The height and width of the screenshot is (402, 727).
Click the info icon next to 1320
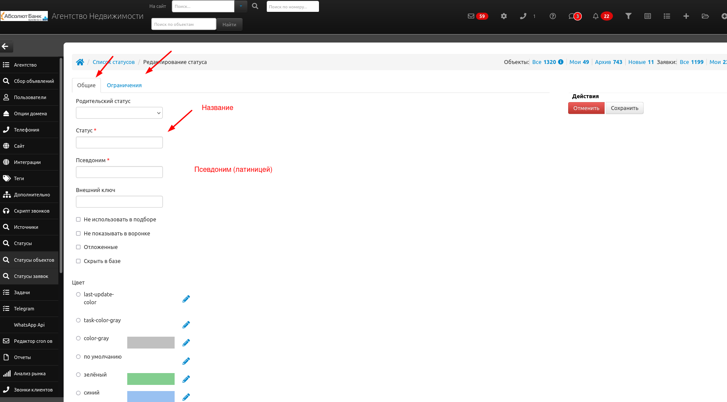click(561, 62)
